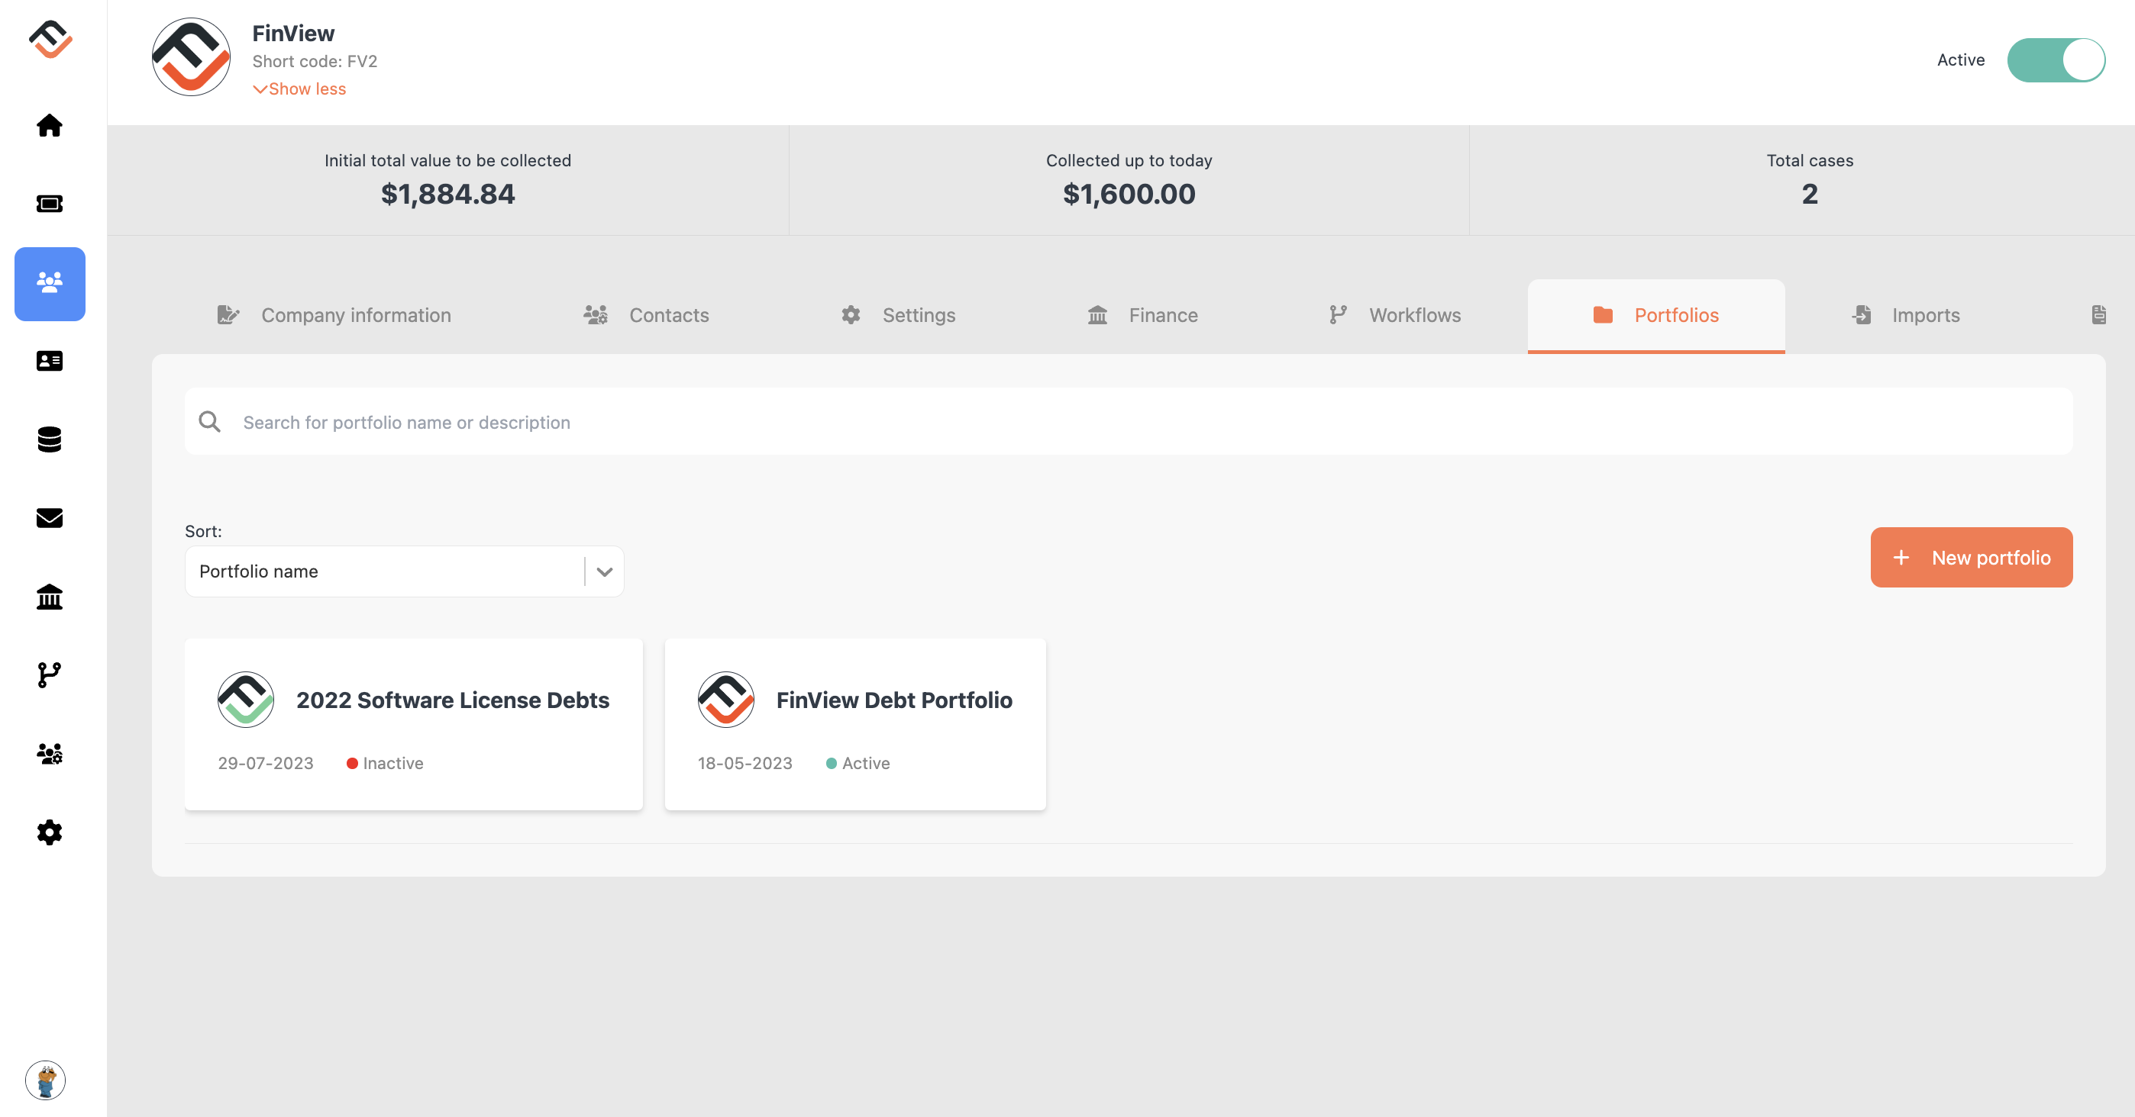Click the Total cases count 2

1809,194
